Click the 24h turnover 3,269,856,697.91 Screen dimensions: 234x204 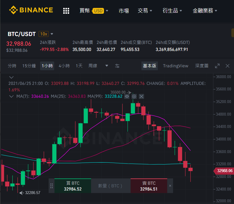point(172,49)
